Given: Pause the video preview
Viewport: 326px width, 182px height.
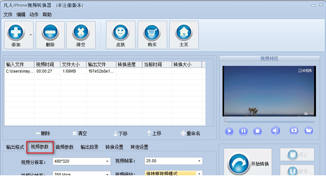Looking at the screenshot, I should 243,131.
